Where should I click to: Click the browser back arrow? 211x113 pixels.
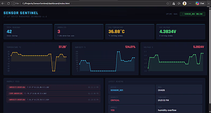pos(3,3)
